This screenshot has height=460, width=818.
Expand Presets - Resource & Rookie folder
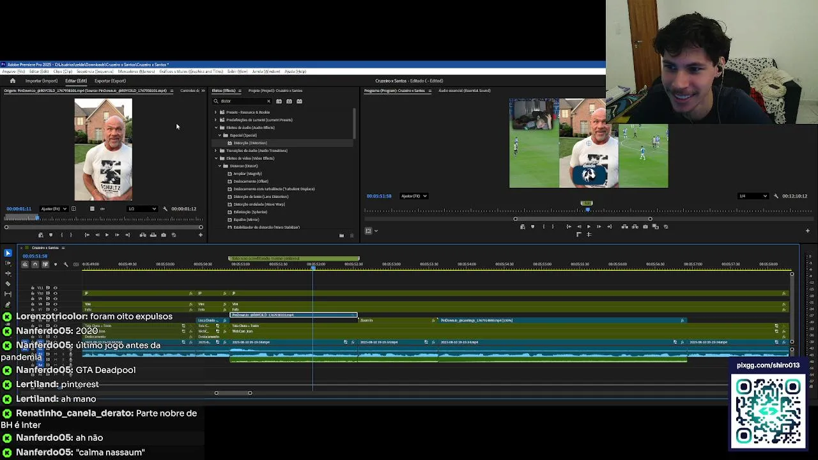[x=216, y=112]
